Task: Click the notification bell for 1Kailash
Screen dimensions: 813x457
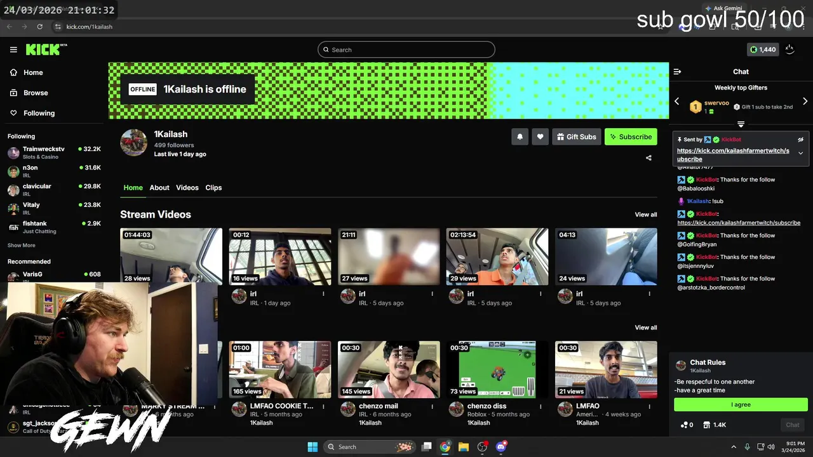Action: pos(520,136)
